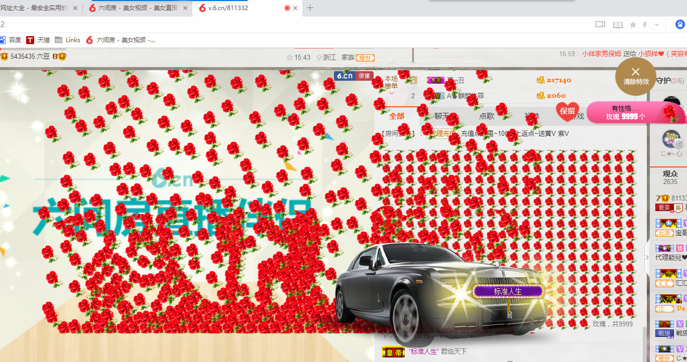Open a new browser tab

tap(310, 8)
